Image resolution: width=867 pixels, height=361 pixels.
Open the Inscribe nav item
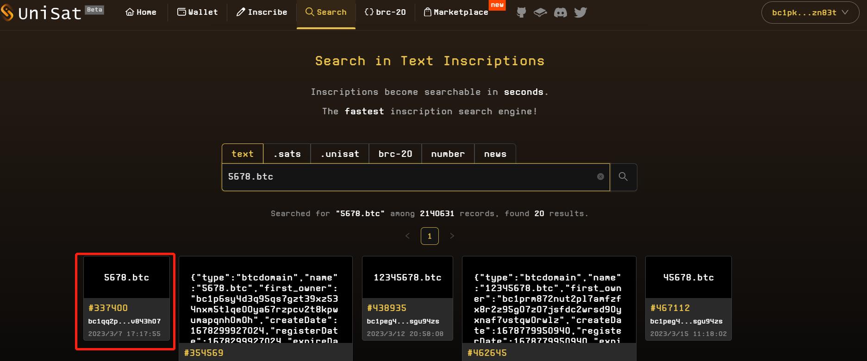pyautogui.click(x=262, y=12)
